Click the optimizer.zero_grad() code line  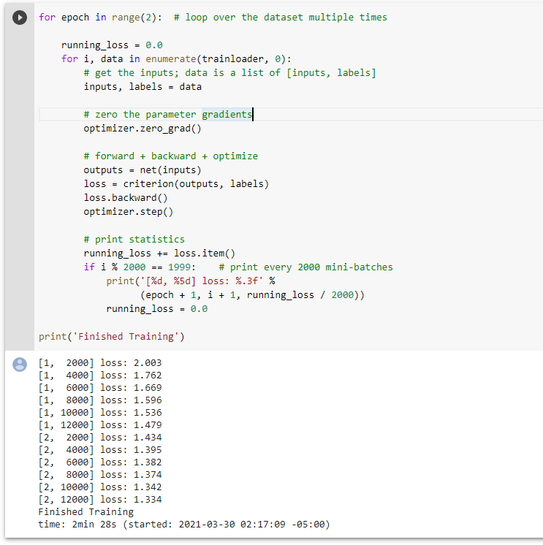[143, 129]
